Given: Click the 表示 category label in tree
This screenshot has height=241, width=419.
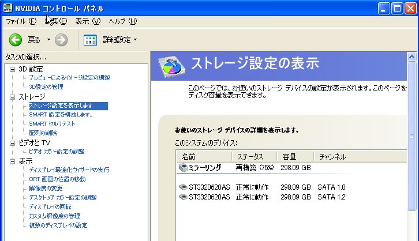Looking at the screenshot, I should point(25,161).
